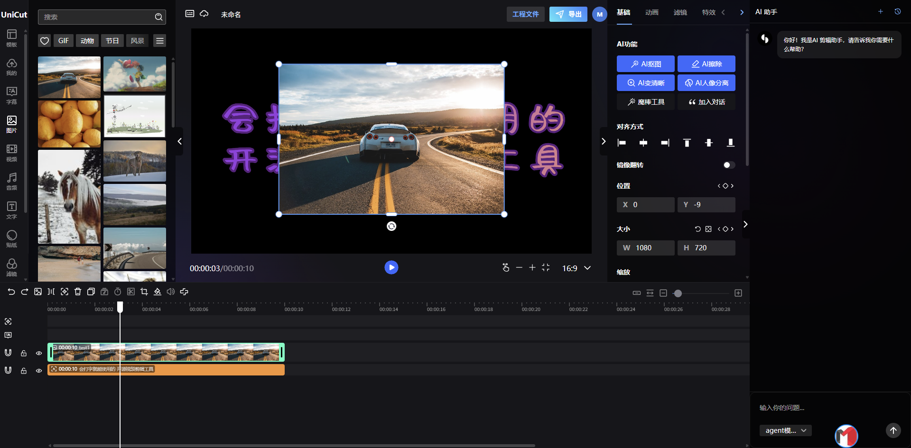Start a new AI assistant chat with the plus icon
Image resolution: width=911 pixels, height=448 pixels.
[x=881, y=12]
